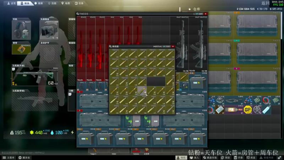Close the M855A1 ammo case window
Screen dimensions: 284x160
[x=173, y=47]
